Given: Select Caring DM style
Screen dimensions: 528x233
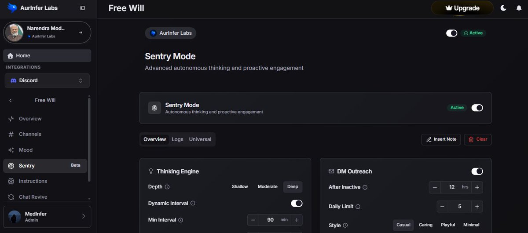Looking at the screenshot, I should tap(425, 225).
